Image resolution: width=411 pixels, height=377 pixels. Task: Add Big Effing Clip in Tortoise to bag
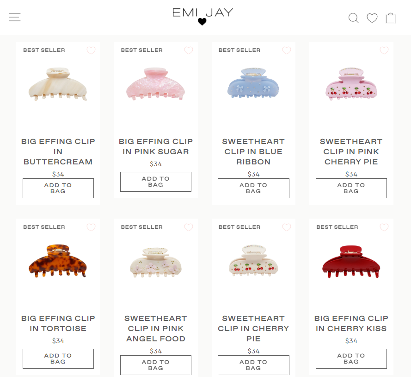(x=58, y=358)
